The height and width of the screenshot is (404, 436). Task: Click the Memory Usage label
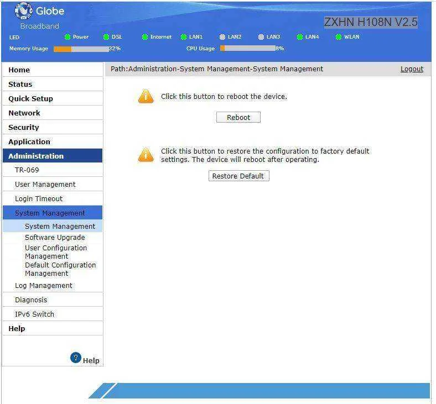click(29, 49)
